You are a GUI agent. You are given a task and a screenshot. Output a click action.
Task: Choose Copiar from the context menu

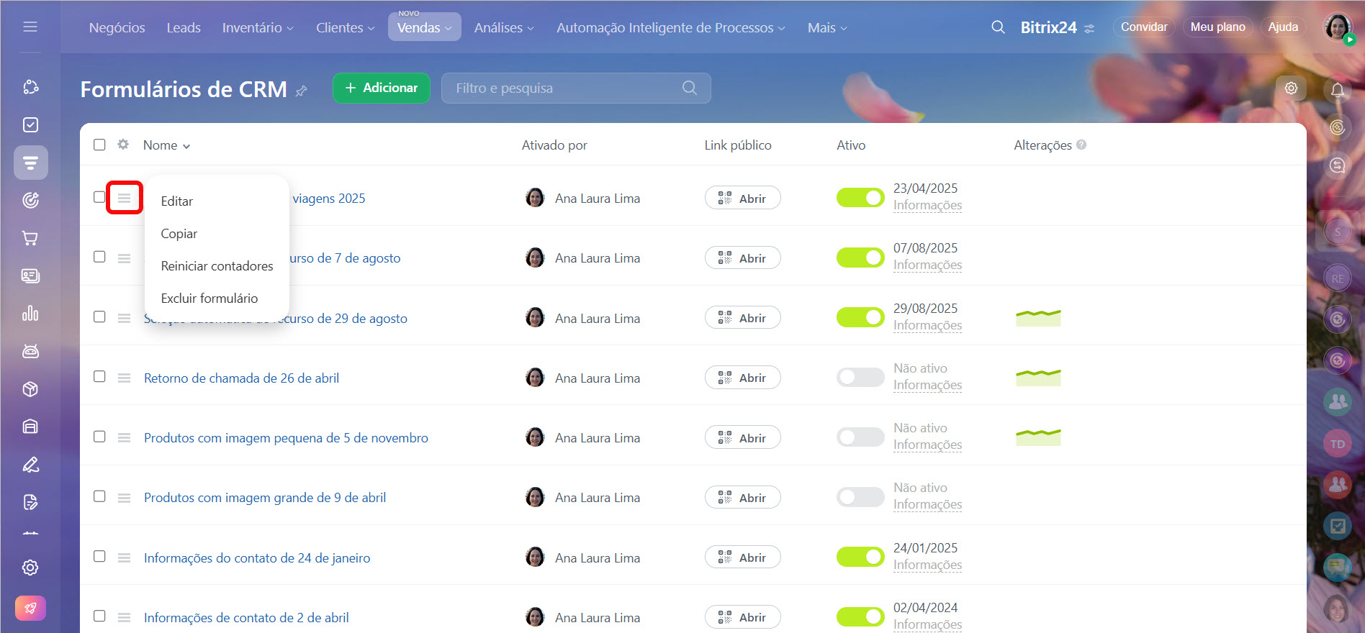[179, 234]
